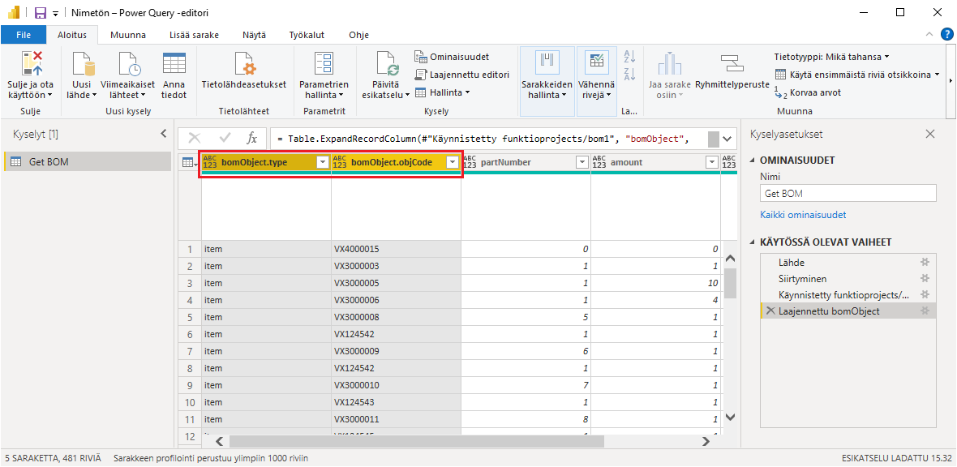The image size is (957, 467).
Task: Click the Ryhmittelyperuste icon
Action: 732,64
